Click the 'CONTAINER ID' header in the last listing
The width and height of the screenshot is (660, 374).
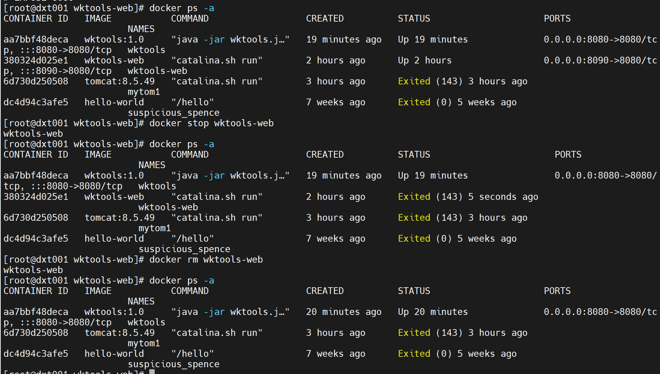35,291
